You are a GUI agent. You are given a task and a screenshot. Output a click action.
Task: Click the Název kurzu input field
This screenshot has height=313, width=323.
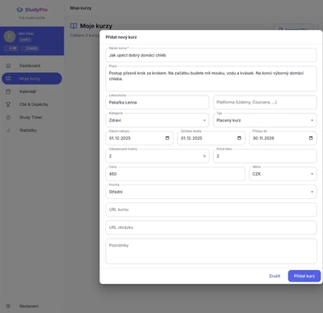(211, 55)
